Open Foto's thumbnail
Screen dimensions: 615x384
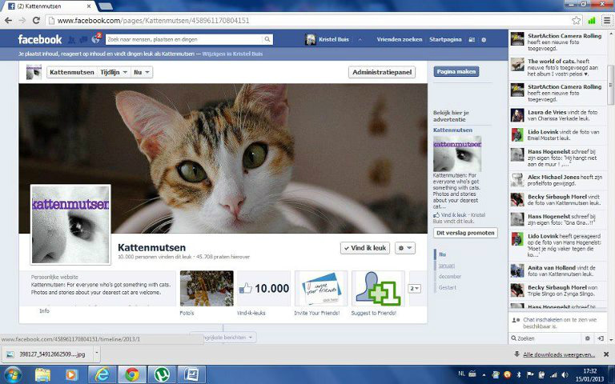coord(207,288)
